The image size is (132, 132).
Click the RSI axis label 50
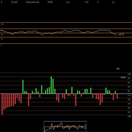[2, 35]
